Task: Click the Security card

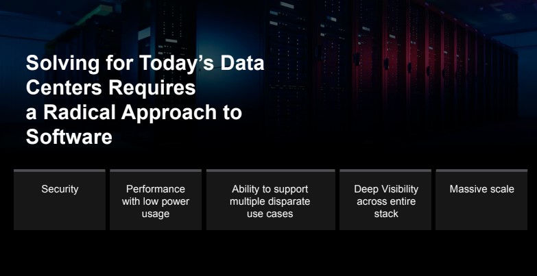Action: (59, 200)
